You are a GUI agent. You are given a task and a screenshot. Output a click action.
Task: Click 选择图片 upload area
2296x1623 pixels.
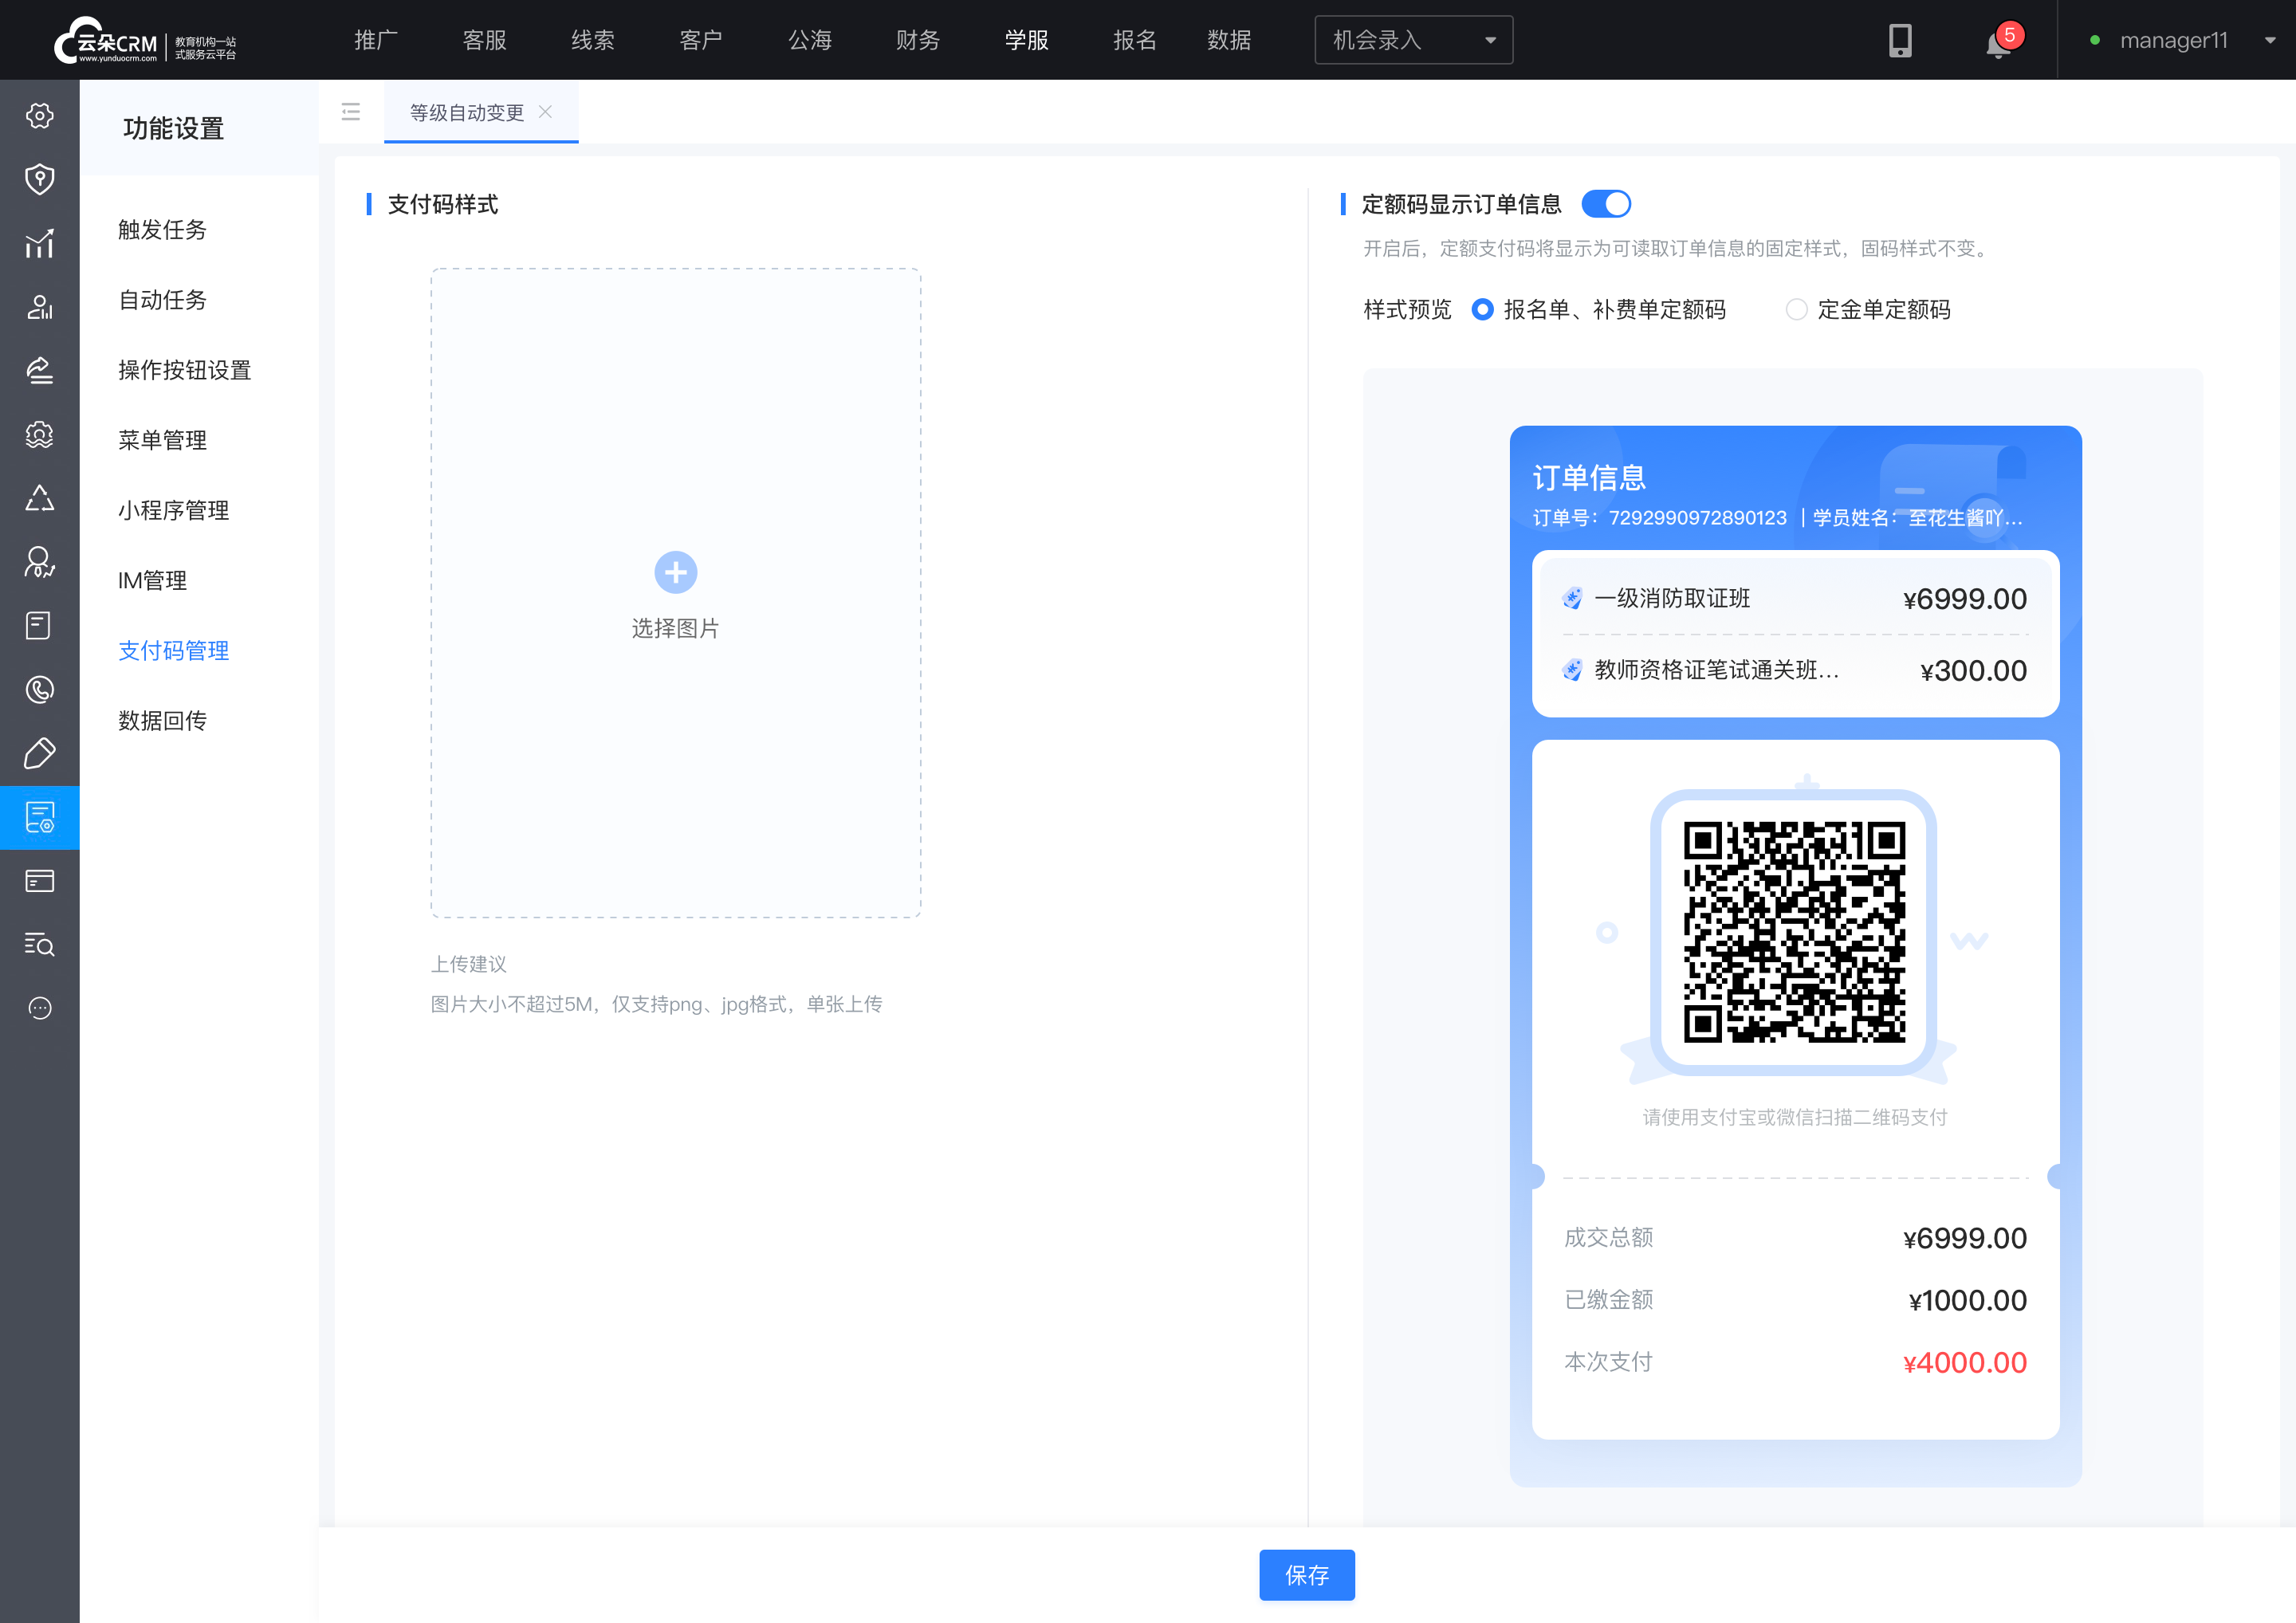676,592
